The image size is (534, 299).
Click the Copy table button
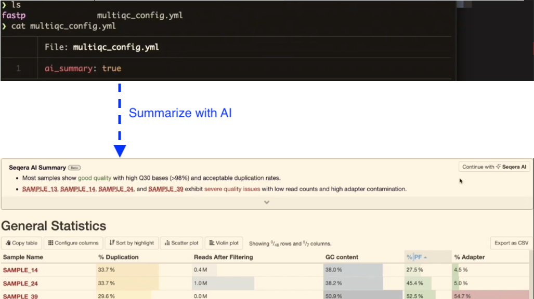pos(21,243)
